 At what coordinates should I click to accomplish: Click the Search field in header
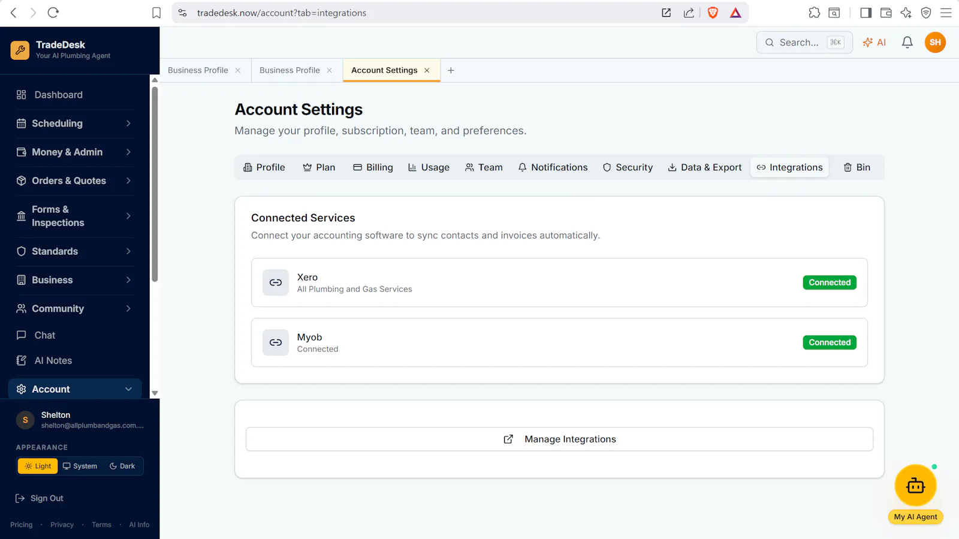tap(804, 42)
